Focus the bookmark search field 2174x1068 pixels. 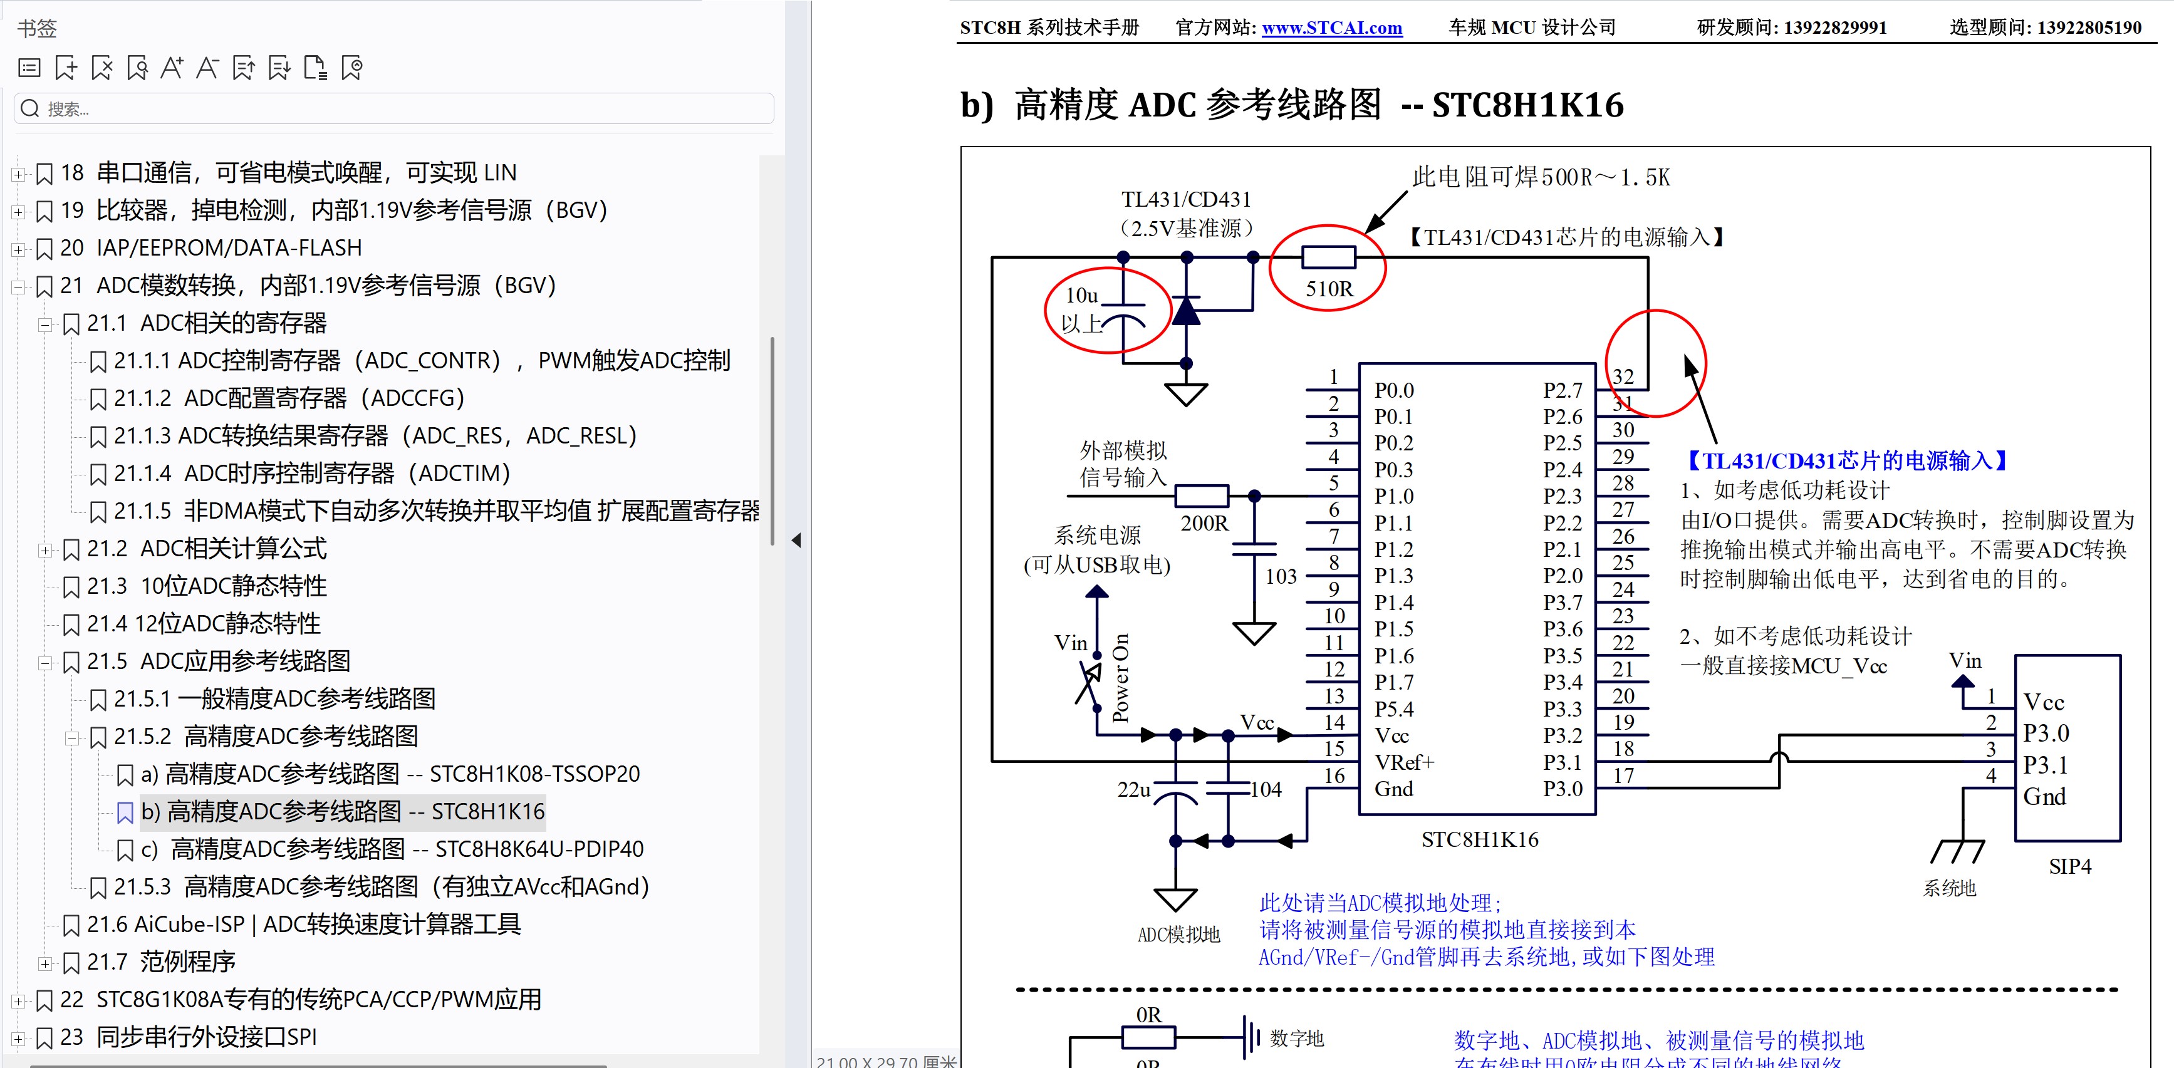click(x=394, y=108)
